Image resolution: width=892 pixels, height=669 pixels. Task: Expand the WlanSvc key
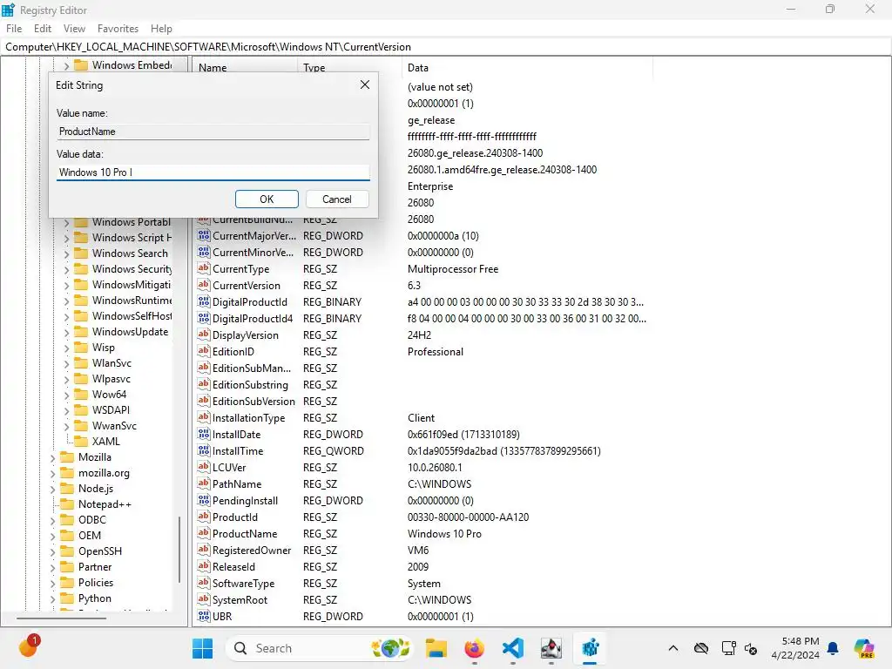coord(66,363)
